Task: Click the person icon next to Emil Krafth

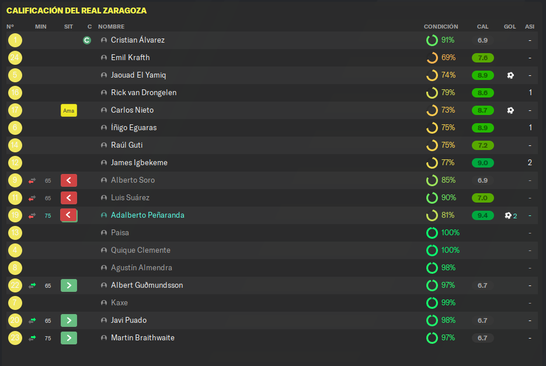Action: click(x=104, y=58)
